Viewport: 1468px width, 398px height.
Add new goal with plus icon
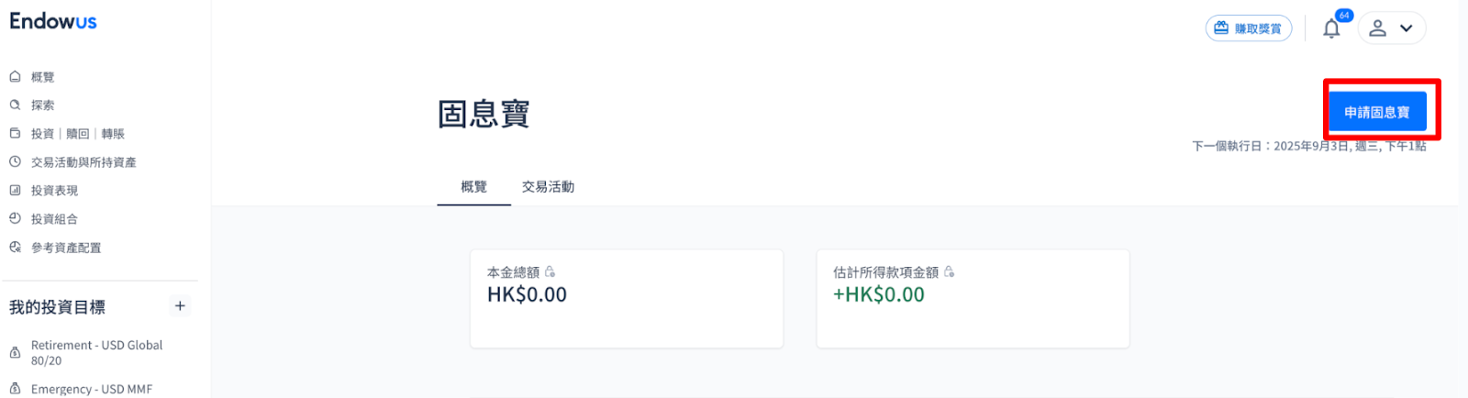[180, 306]
